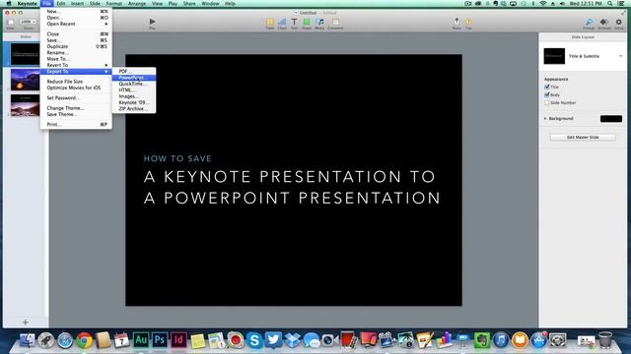Viewport: 631px width, 354px height.
Task: Open Twitter from the dock
Action: (273, 340)
